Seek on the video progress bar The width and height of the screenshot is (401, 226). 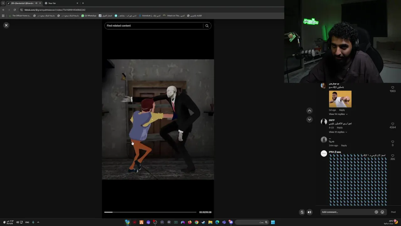(150, 212)
